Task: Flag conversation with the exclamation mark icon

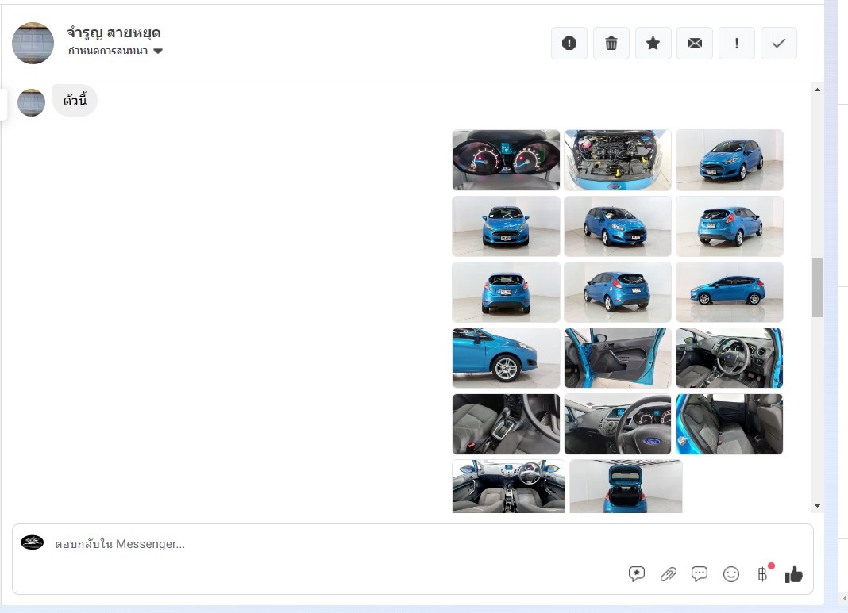Action: [x=737, y=43]
